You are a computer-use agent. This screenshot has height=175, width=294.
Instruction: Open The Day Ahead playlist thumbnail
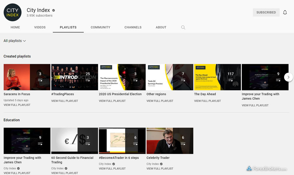pyautogui.click(x=218, y=77)
